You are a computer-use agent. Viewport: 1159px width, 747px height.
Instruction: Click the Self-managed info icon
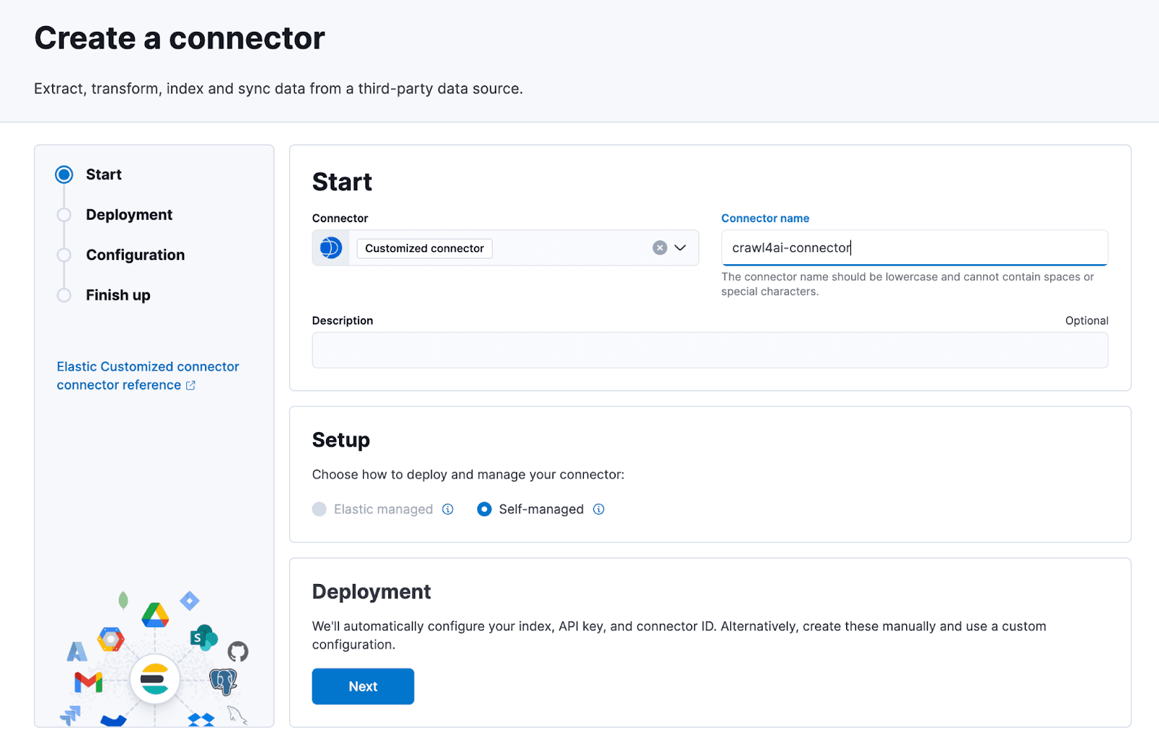[598, 509]
